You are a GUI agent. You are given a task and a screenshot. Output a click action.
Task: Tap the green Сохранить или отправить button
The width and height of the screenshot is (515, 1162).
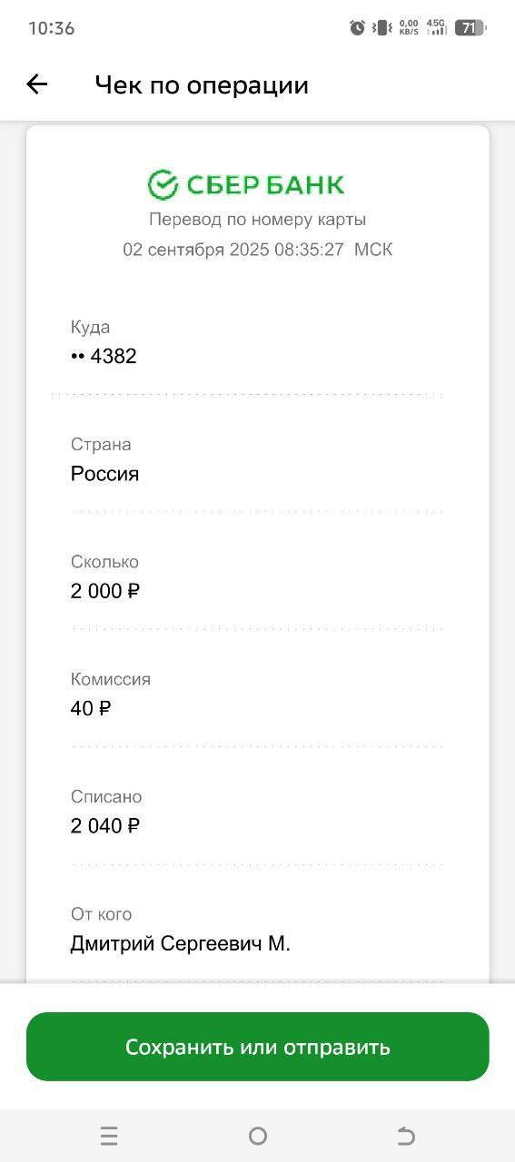click(258, 1047)
